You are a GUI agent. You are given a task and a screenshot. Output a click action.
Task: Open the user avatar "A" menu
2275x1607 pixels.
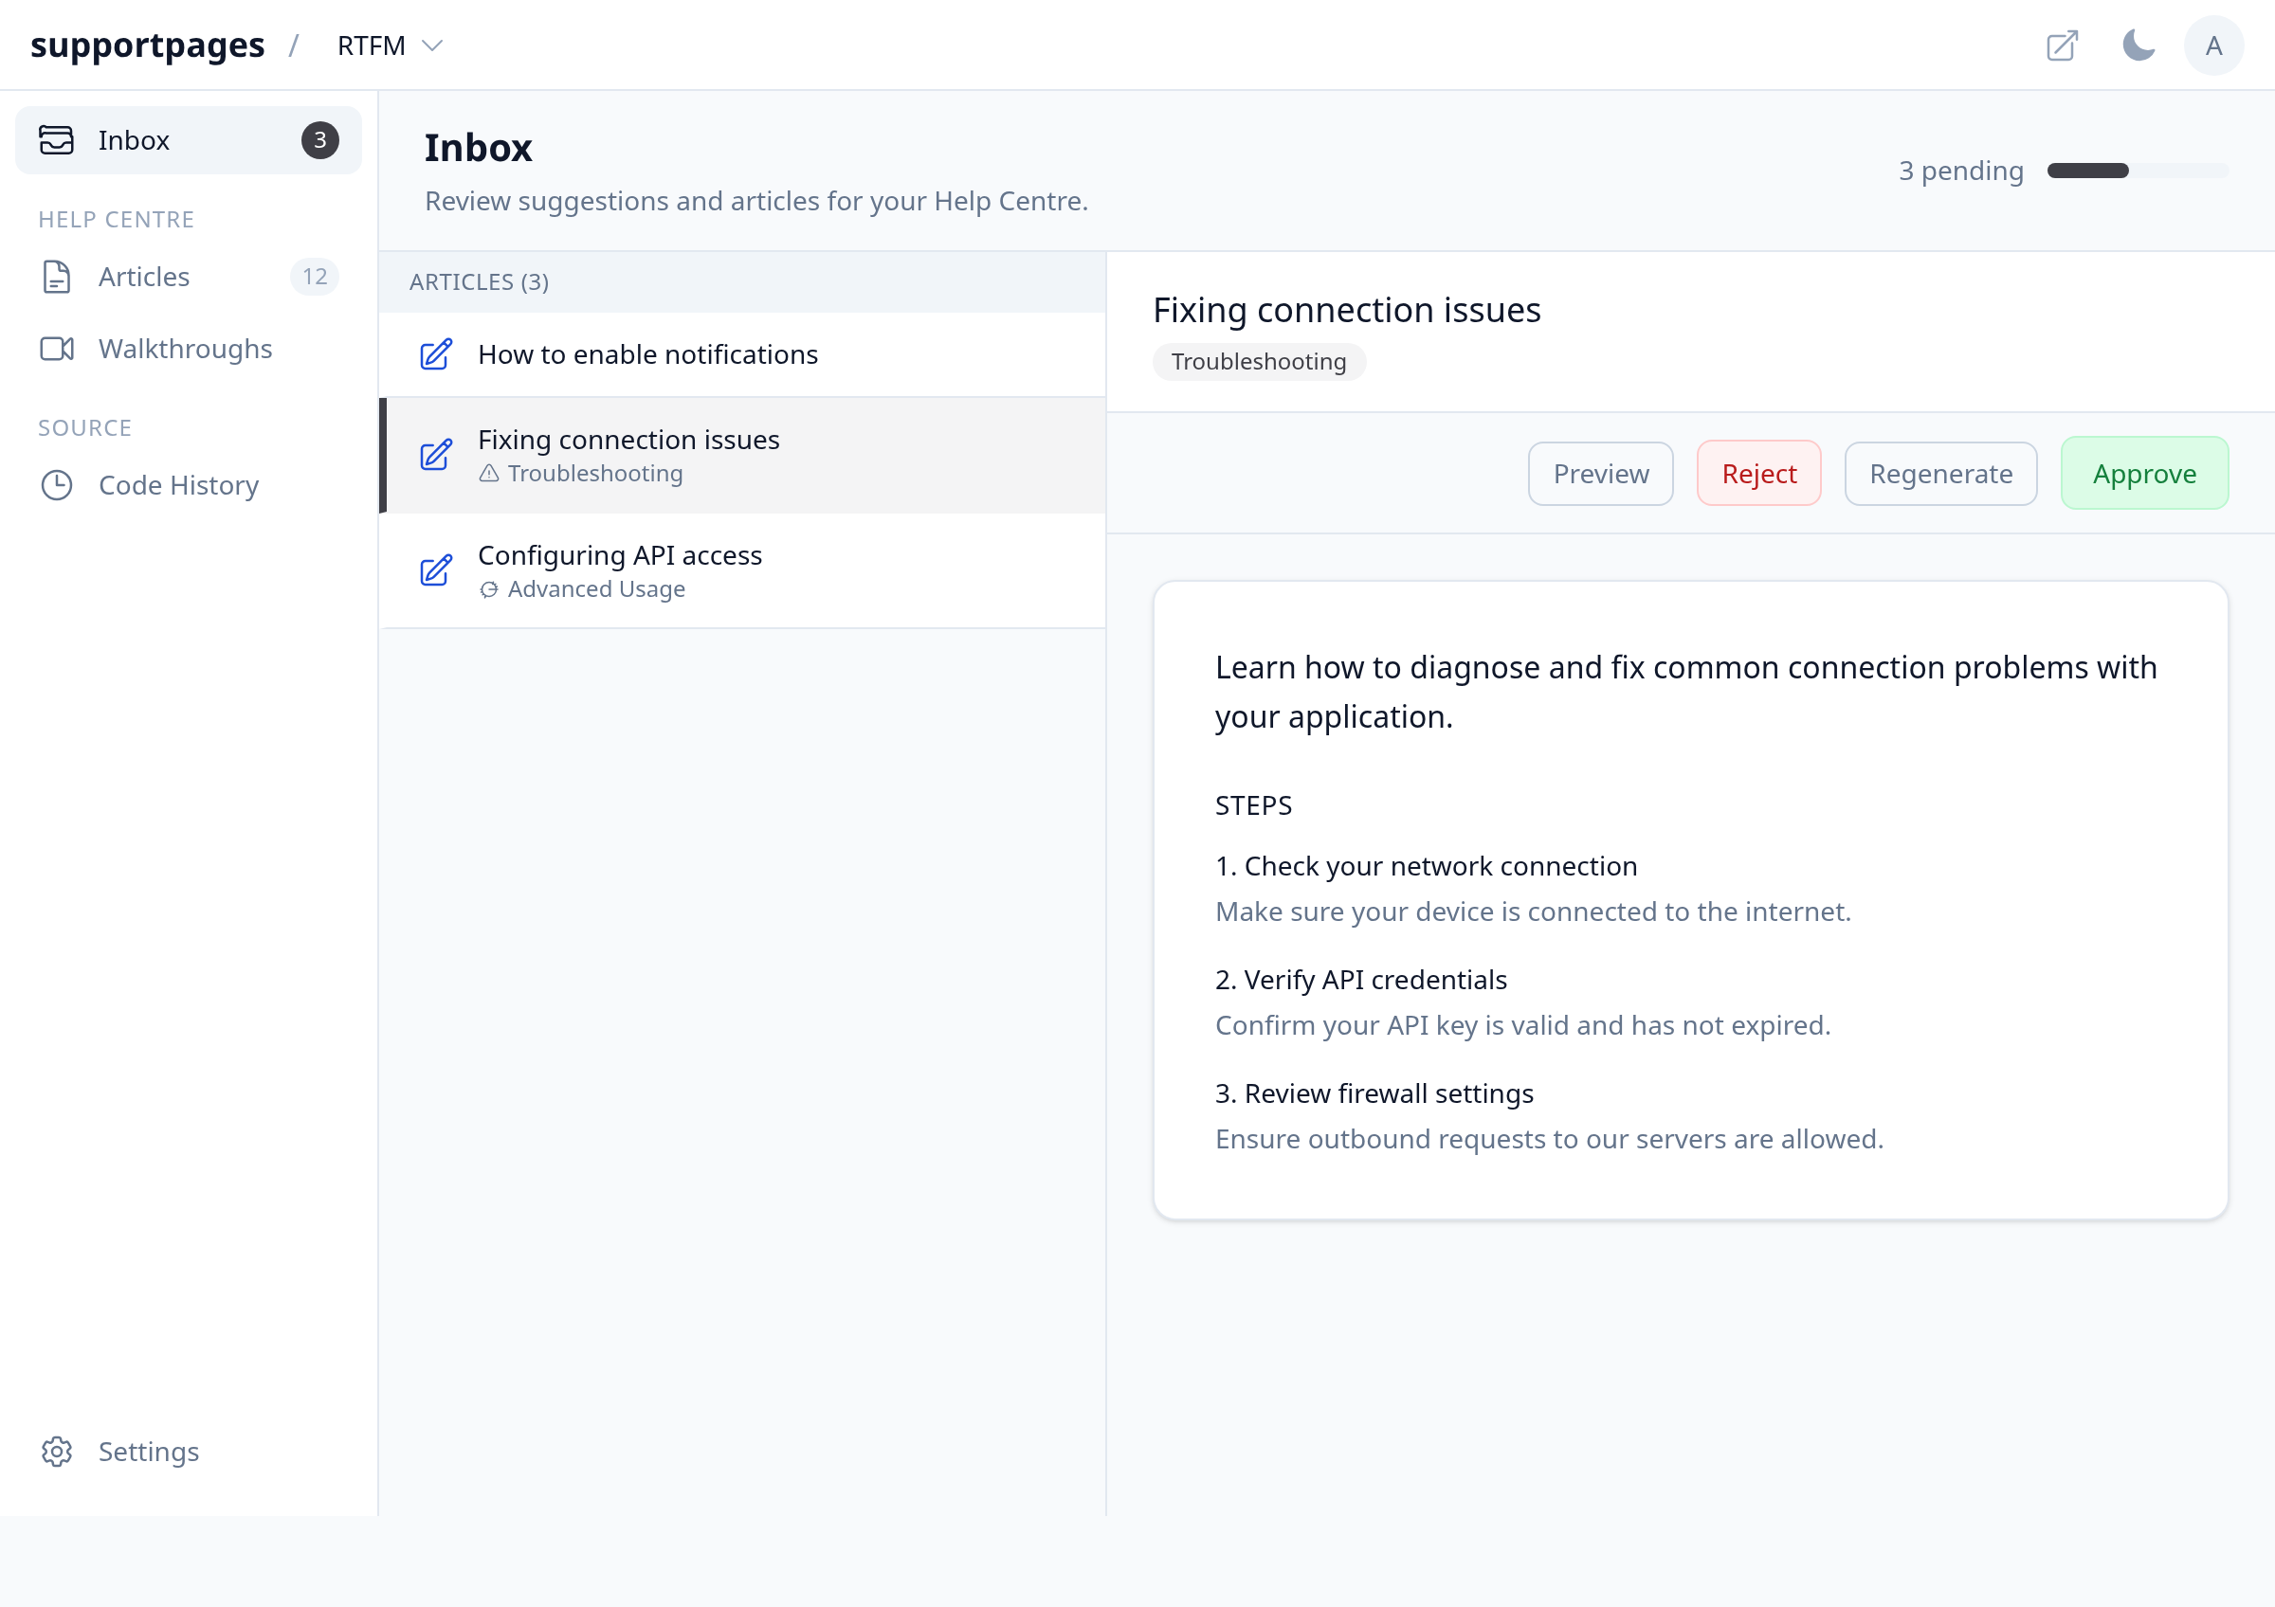click(2213, 45)
